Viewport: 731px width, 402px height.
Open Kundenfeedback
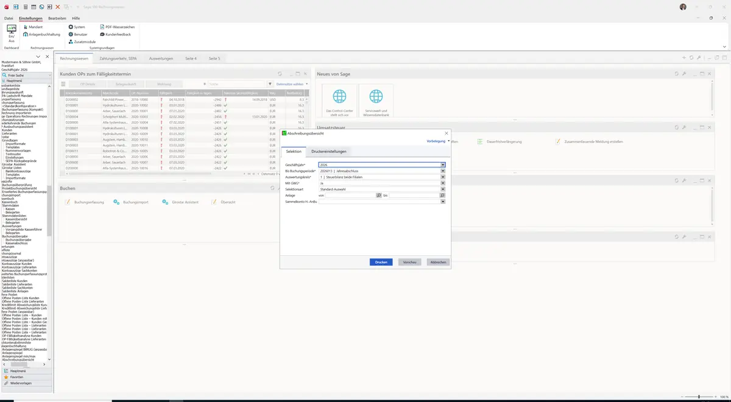[115, 34]
